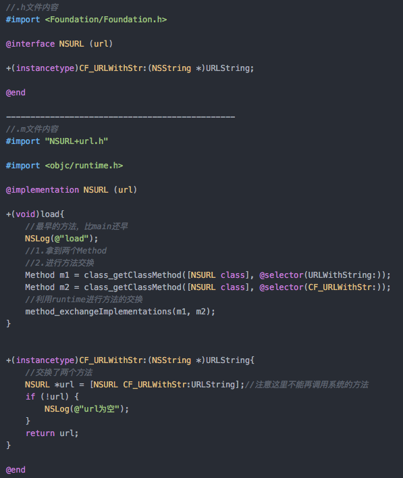Click method_exchangeImplementations(m1, m2) call
The height and width of the screenshot is (478, 403).
[x=120, y=312]
